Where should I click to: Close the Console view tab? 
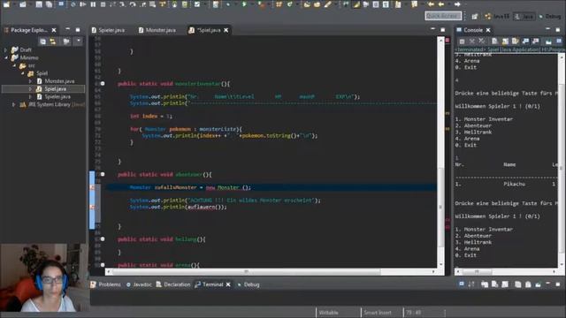tap(488, 30)
